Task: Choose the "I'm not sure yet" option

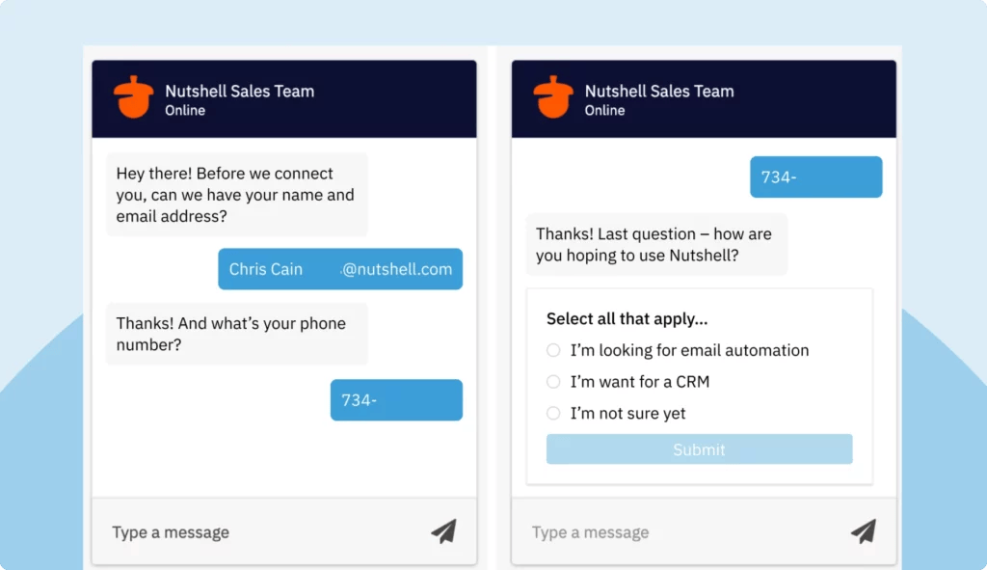Action: coord(553,413)
